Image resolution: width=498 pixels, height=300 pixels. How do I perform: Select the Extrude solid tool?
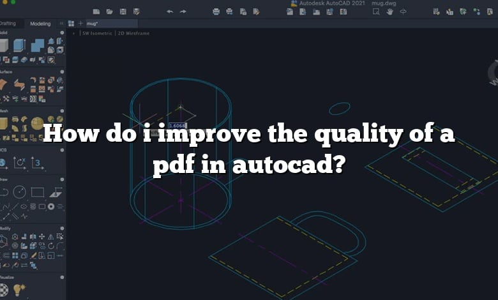pos(19,45)
